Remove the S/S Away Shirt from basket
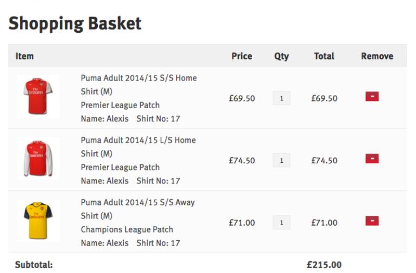Image resolution: width=416 pixels, height=273 pixels. (x=372, y=220)
